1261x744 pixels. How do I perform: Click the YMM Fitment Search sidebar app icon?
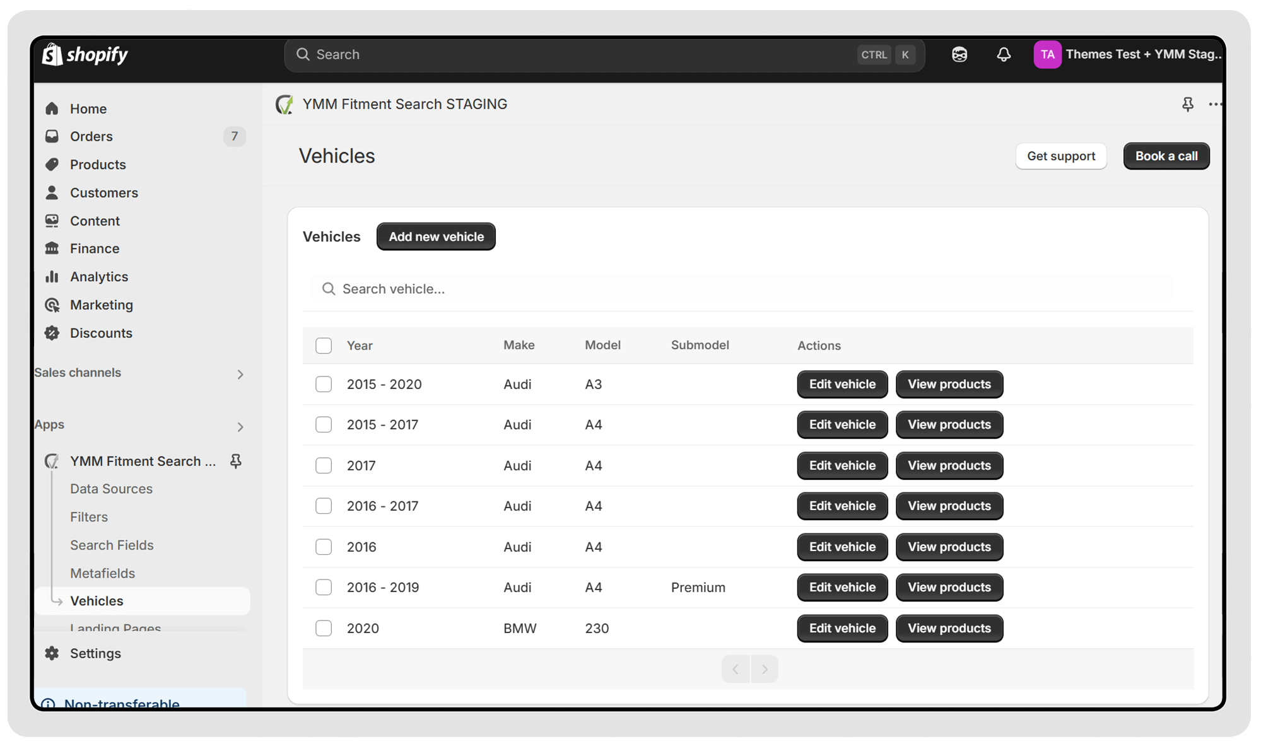tap(52, 461)
